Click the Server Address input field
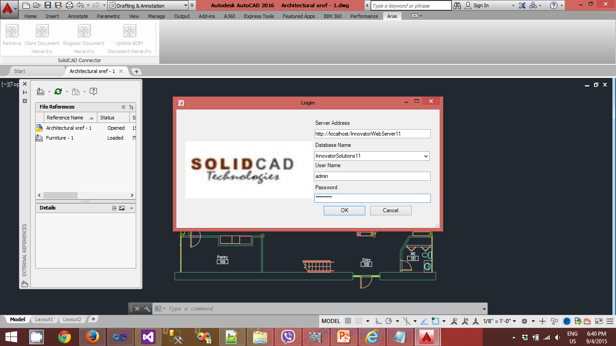The image size is (616, 346). (372, 134)
